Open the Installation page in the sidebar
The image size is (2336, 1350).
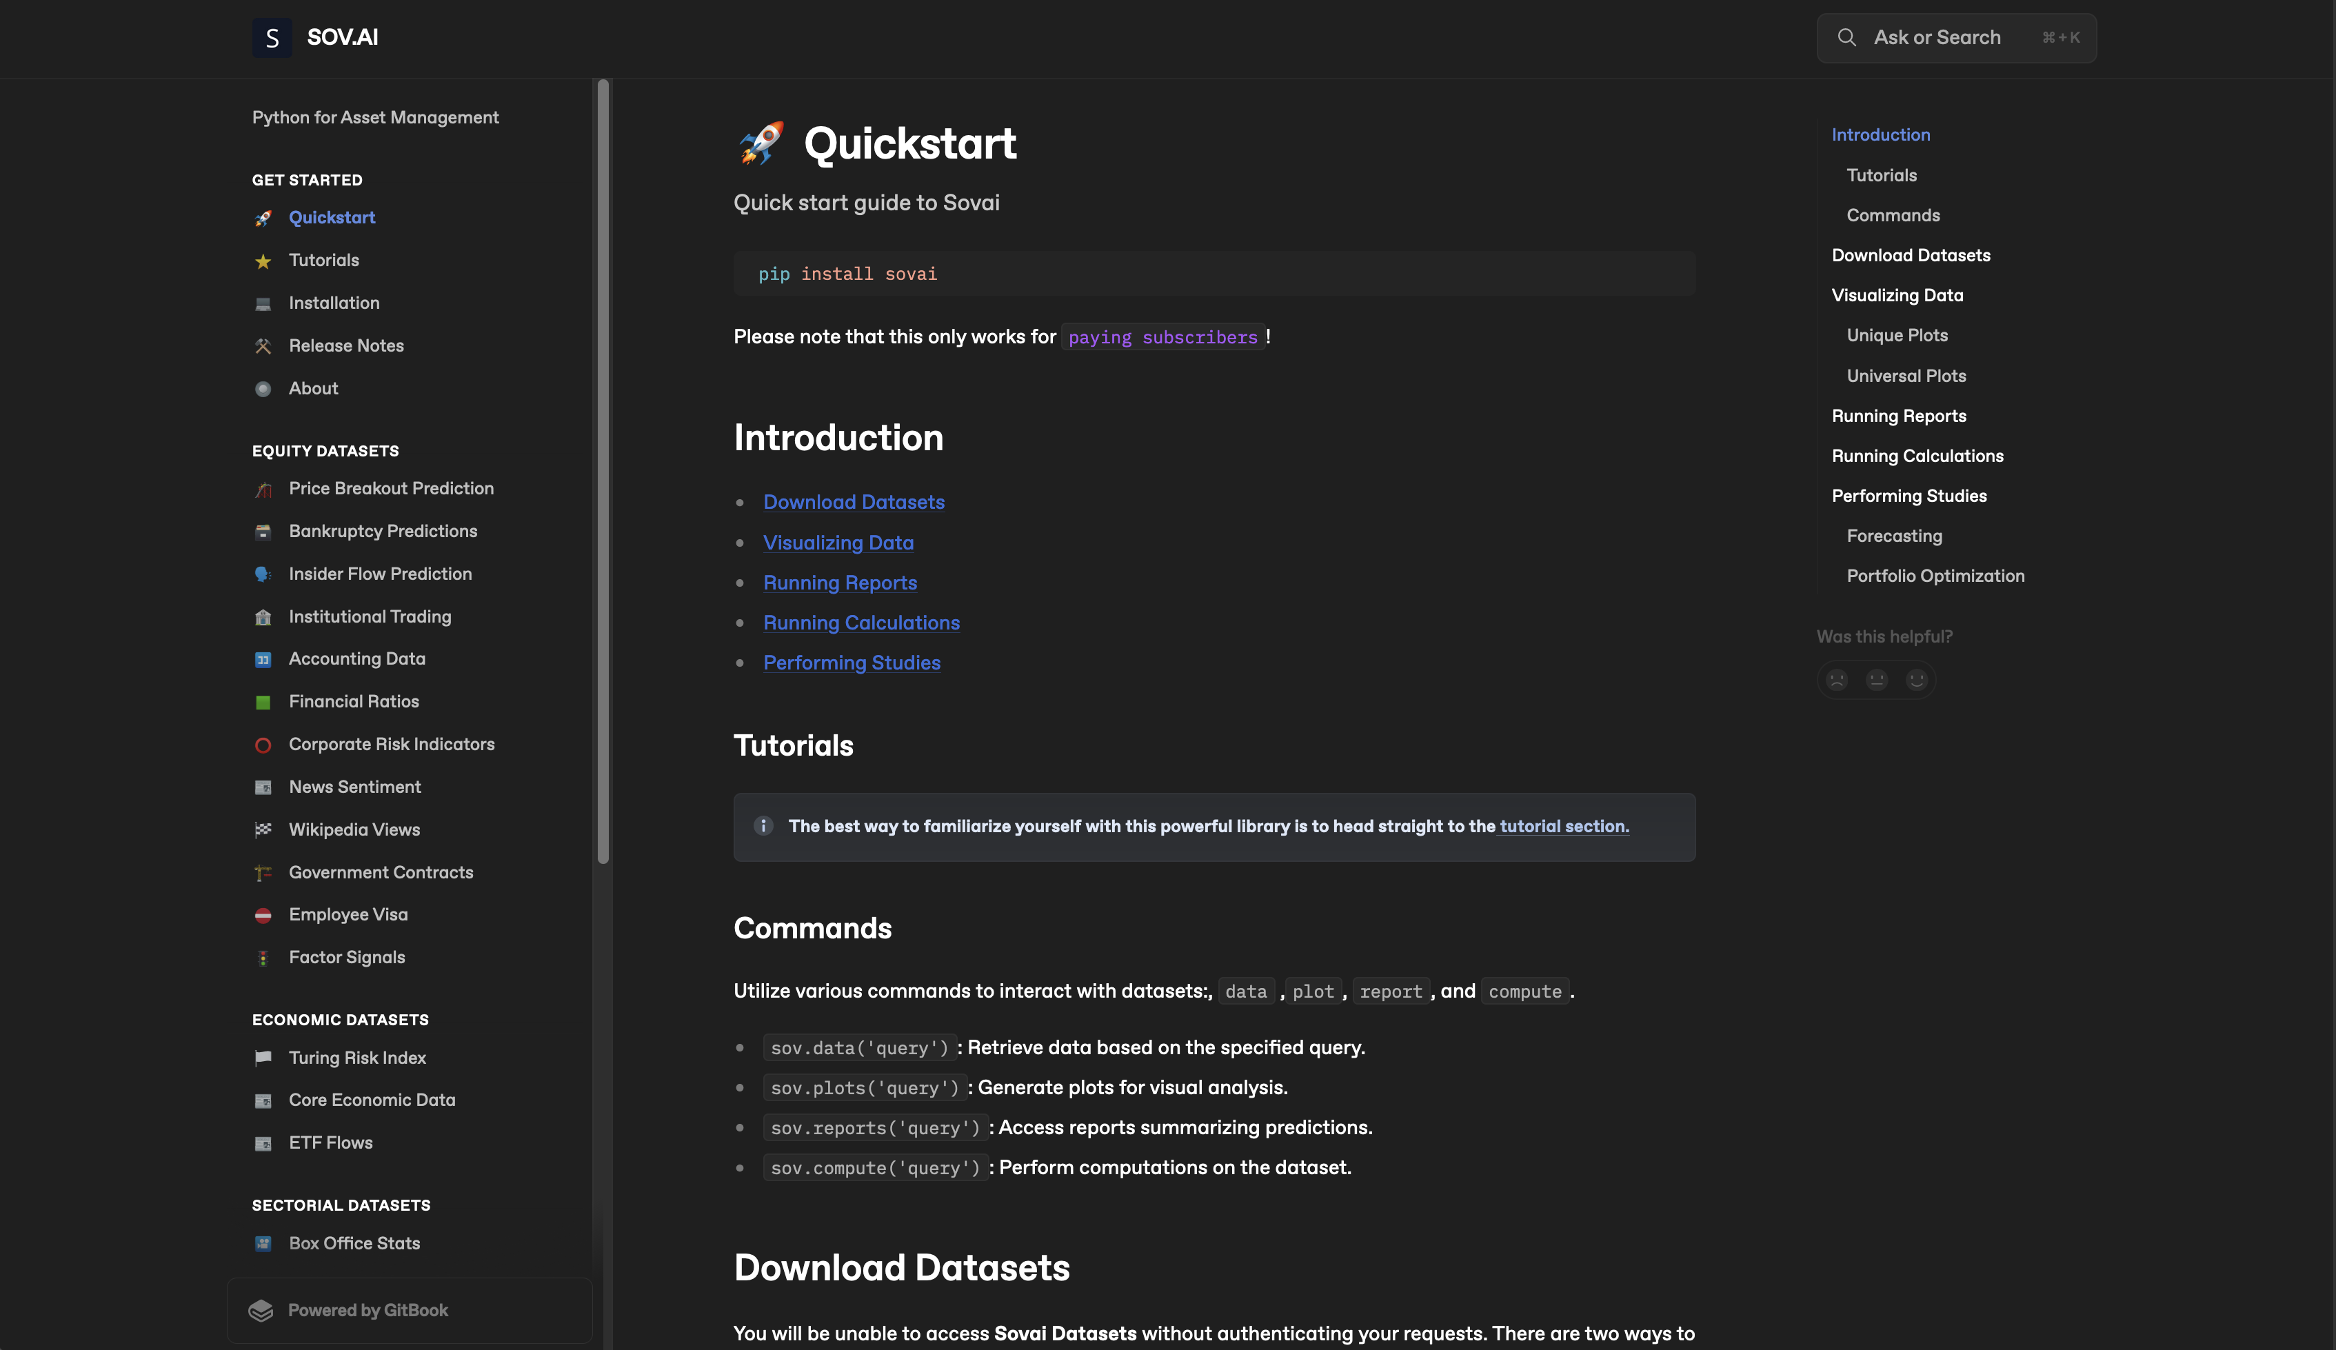(334, 303)
